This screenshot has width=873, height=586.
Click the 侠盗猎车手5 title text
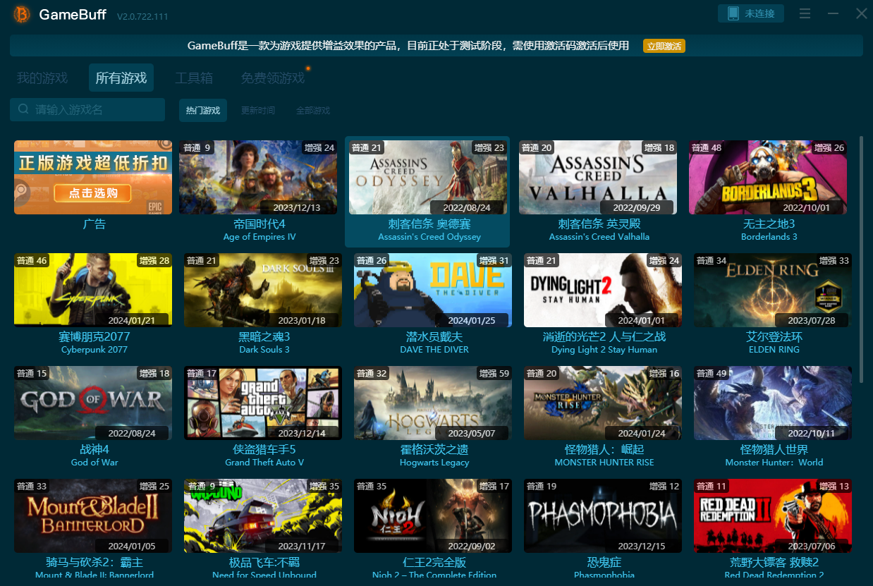click(x=264, y=449)
